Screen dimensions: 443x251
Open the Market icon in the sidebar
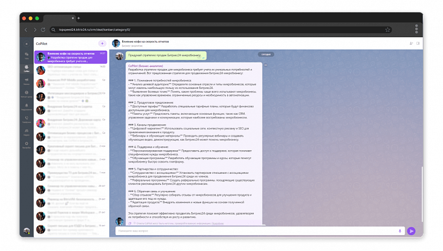click(27, 132)
